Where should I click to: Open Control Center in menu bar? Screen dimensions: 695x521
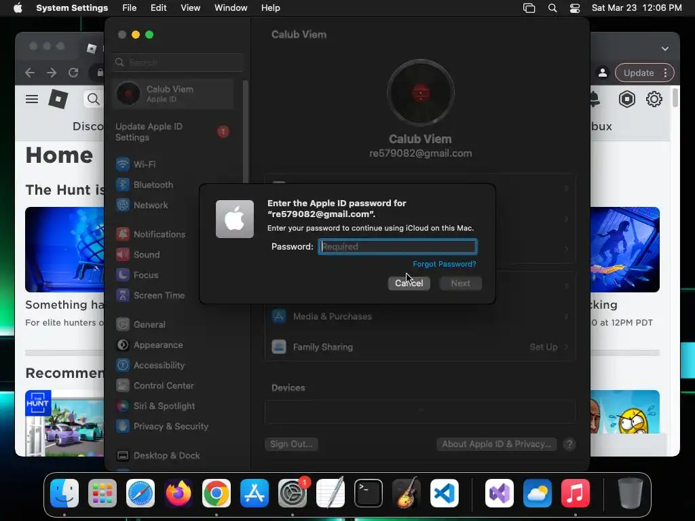575,8
